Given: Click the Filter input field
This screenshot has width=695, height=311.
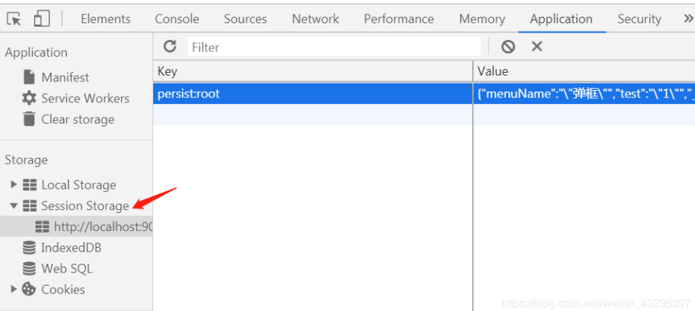Looking at the screenshot, I should click(334, 47).
